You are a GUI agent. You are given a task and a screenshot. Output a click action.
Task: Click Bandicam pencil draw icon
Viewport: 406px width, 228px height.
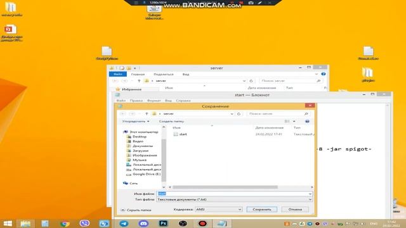259,3
